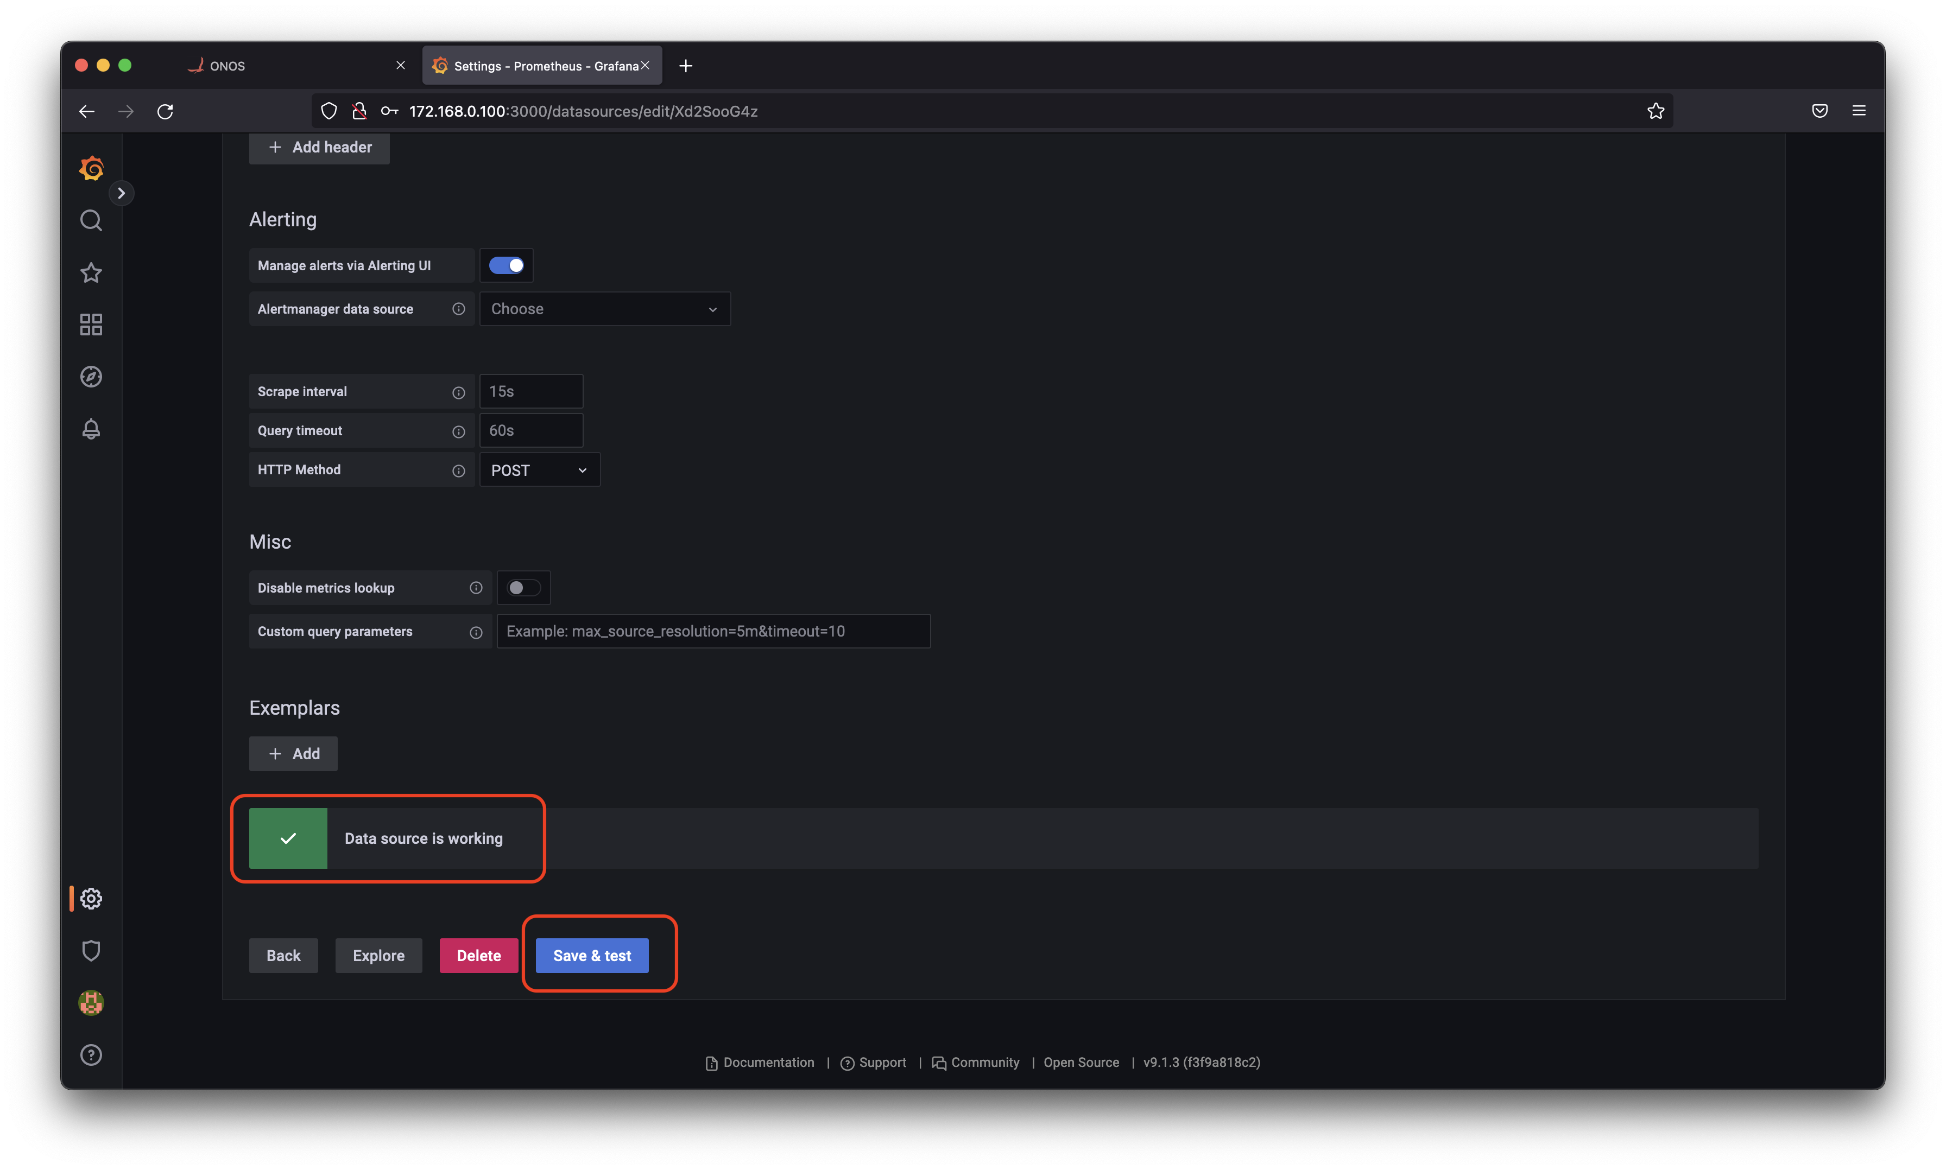The image size is (1946, 1170).
Task: Open a new browser tab
Action: point(685,66)
